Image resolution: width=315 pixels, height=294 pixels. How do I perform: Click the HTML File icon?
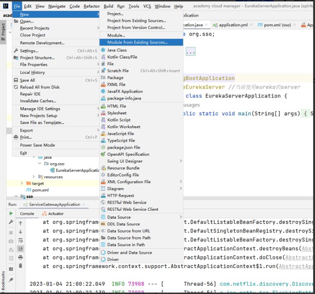click(103, 106)
